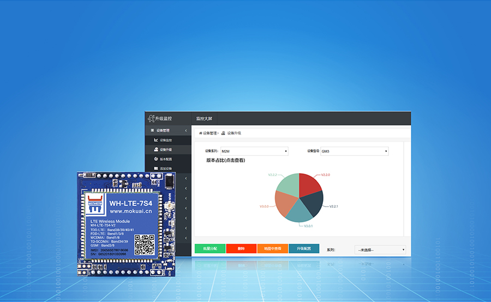Open 版本配置 in the sidebar
Viewport: 491px width, 302px height.
168,159
